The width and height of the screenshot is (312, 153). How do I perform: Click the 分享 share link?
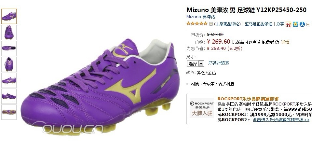280,24
